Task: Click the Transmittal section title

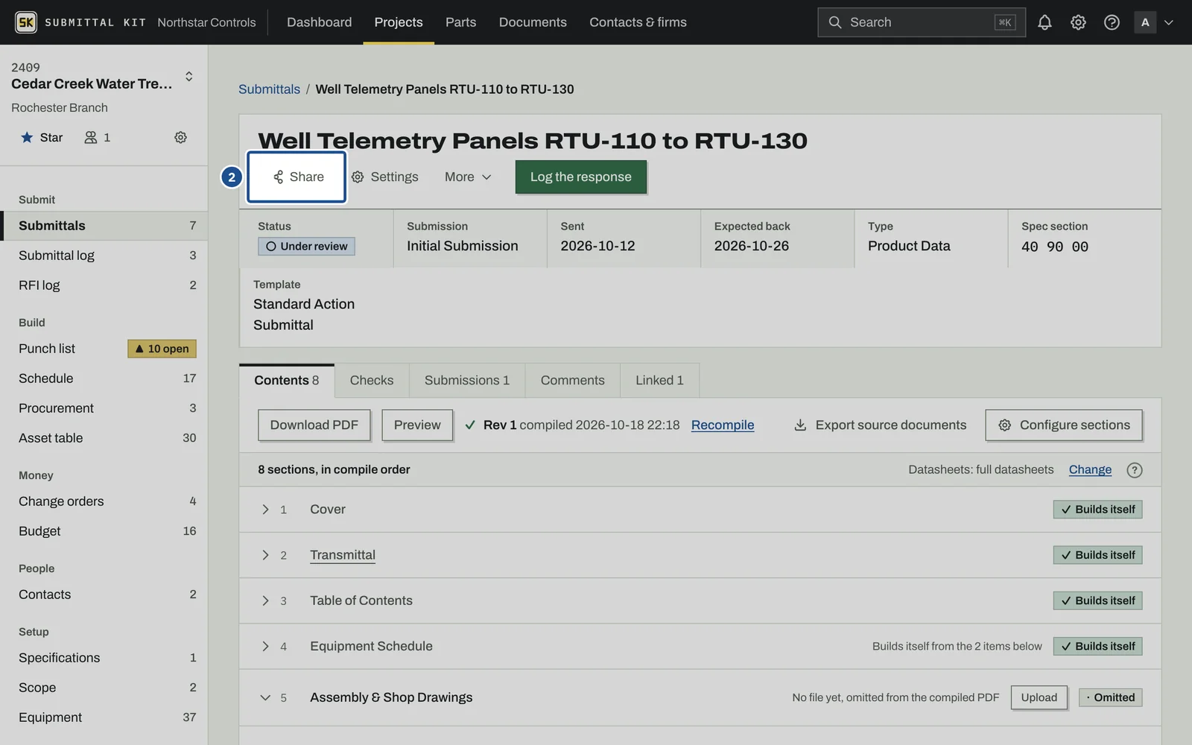Action: [x=343, y=555]
